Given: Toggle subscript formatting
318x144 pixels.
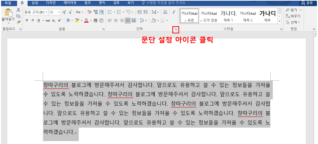Looking at the screenshot, I should [53, 20].
